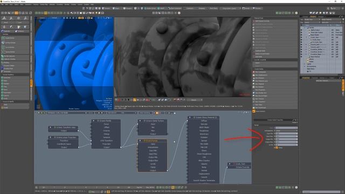The height and width of the screenshot is (194, 345).
Task: Toggle the Clamp checkbox in Octane node properties
Action: (x=277, y=148)
